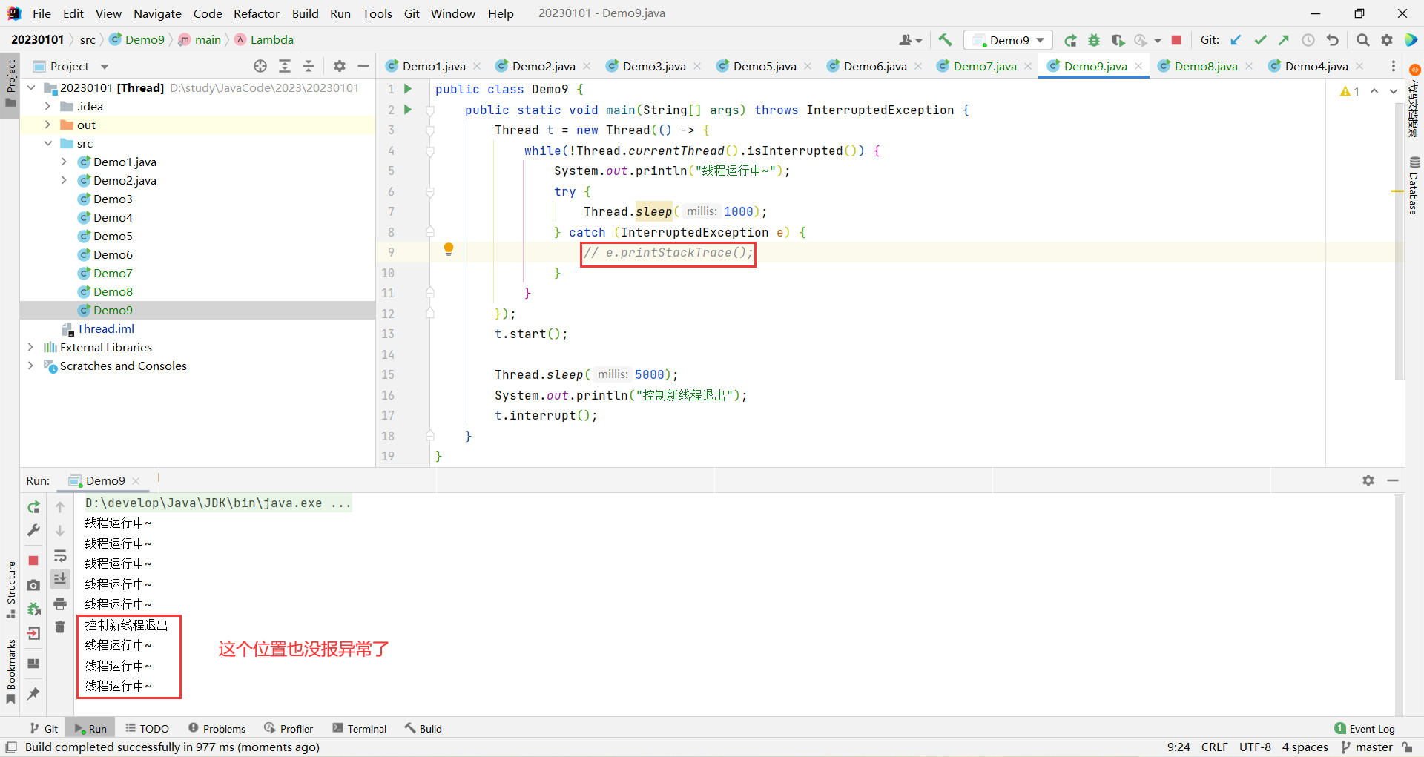
Task: Toggle the Bookmarks tool window tab
Action: pyautogui.click(x=10, y=672)
